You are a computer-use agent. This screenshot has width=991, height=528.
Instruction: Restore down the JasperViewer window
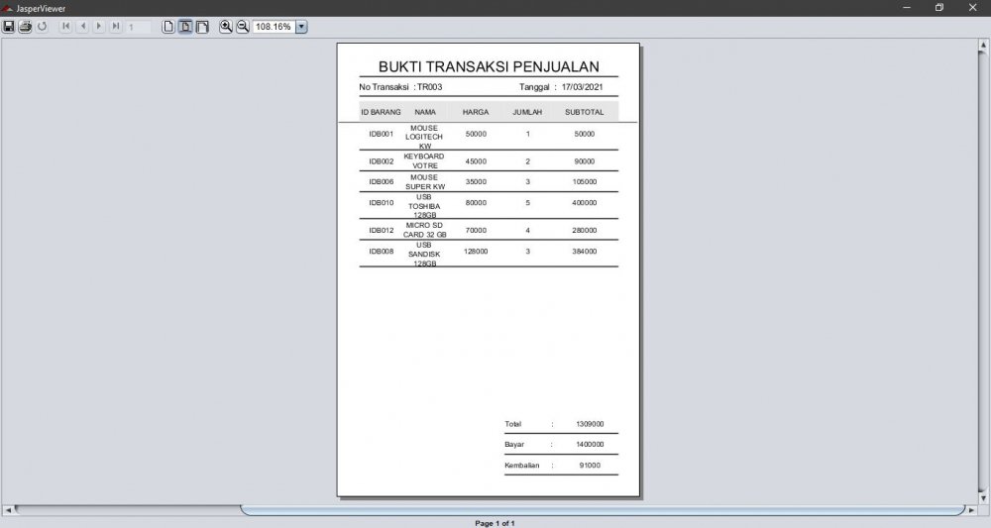tap(939, 8)
